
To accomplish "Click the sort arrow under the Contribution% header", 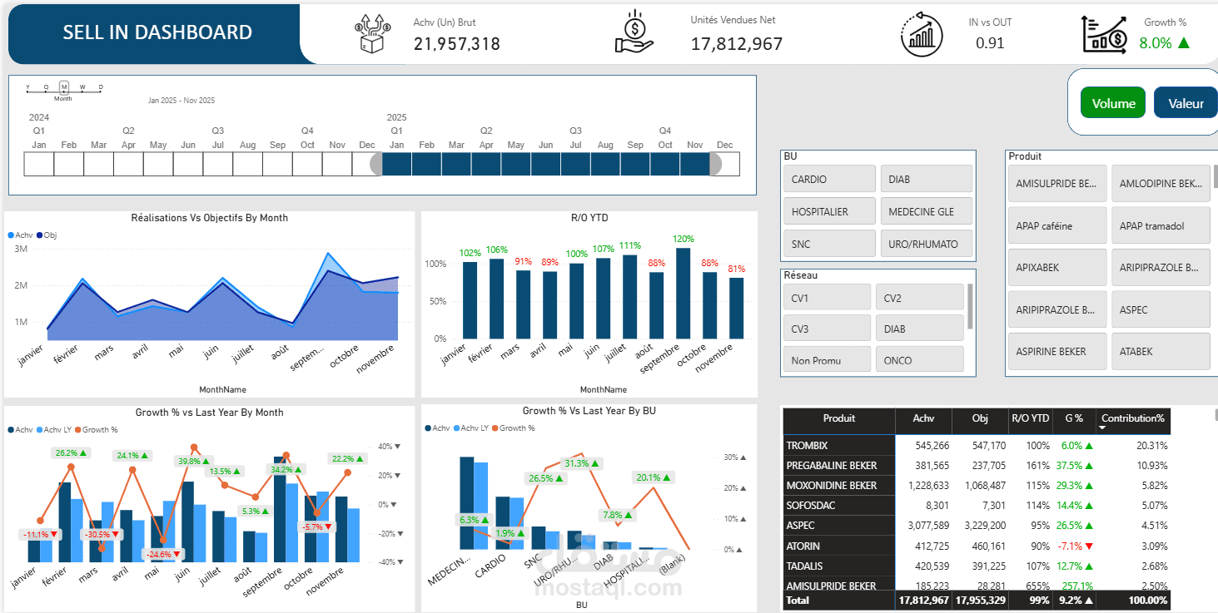I will pyautogui.click(x=1104, y=428).
